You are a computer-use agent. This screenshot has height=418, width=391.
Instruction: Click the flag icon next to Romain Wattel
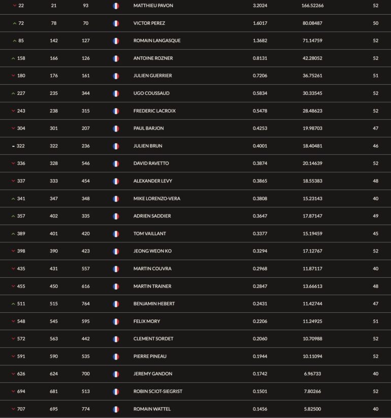116,409
